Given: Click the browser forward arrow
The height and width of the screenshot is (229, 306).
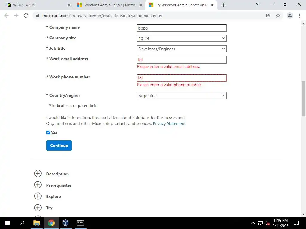Looking at the screenshot, I should (x=16, y=16).
